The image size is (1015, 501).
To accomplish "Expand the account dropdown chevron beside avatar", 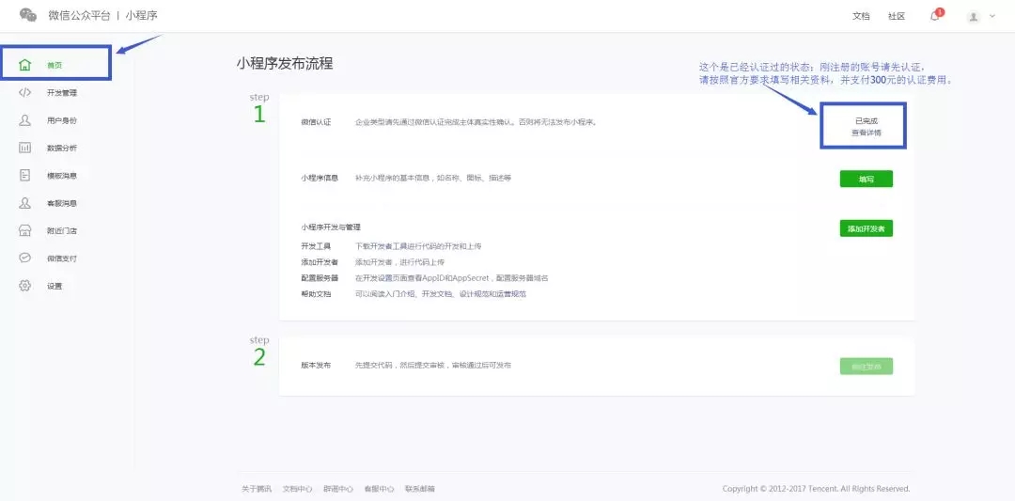I will pos(992,16).
